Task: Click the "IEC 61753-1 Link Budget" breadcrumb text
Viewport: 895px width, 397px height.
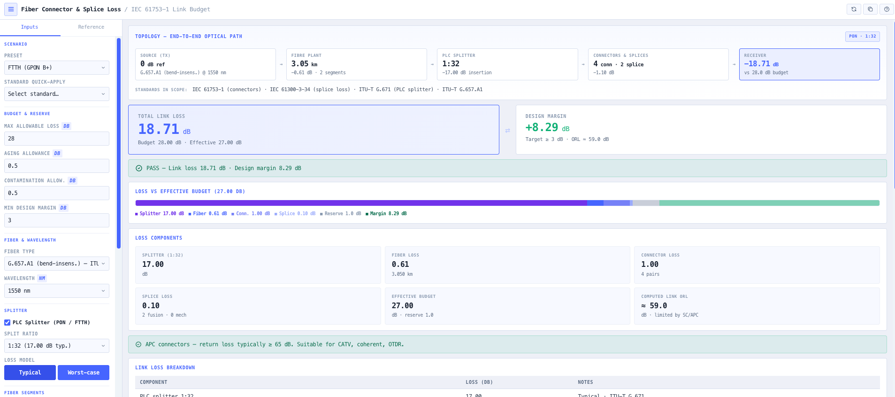Action: [171, 9]
